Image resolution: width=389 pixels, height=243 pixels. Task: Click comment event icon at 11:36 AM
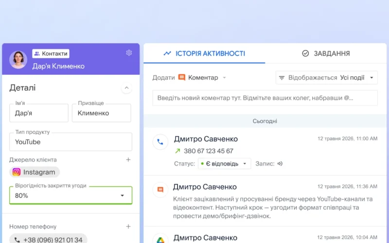(160, 190)
